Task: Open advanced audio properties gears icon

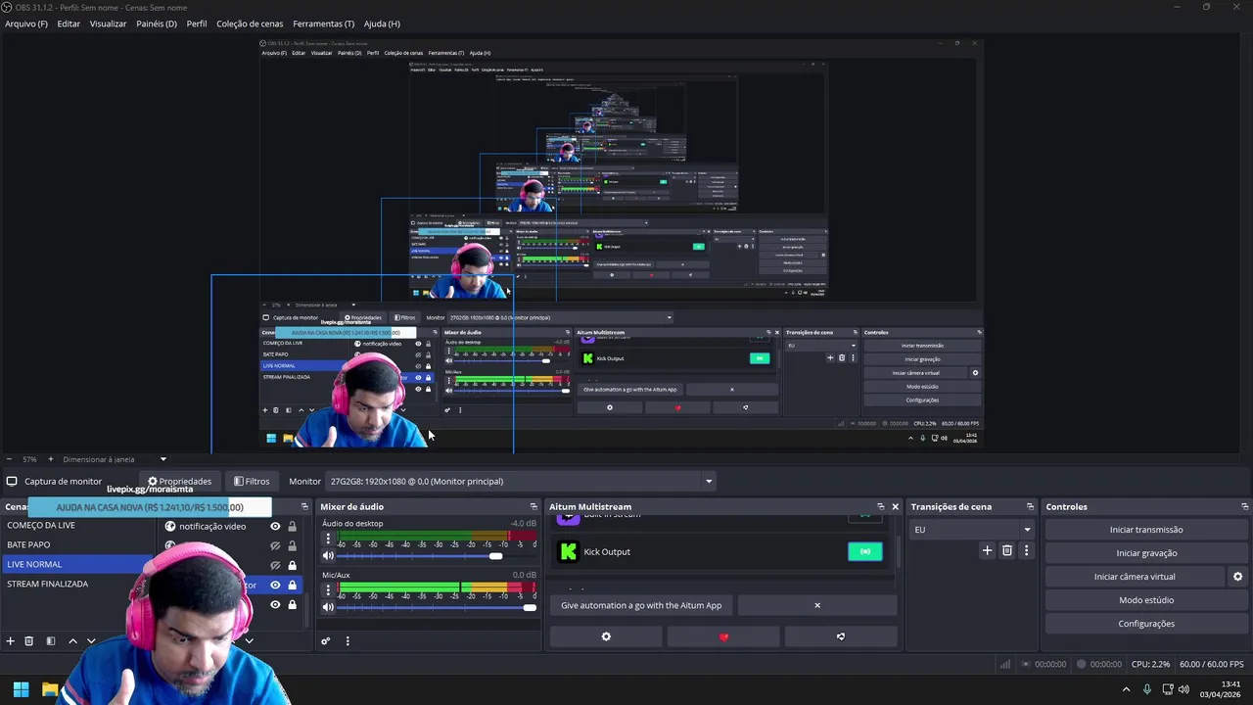Action: tap(326, 641)
